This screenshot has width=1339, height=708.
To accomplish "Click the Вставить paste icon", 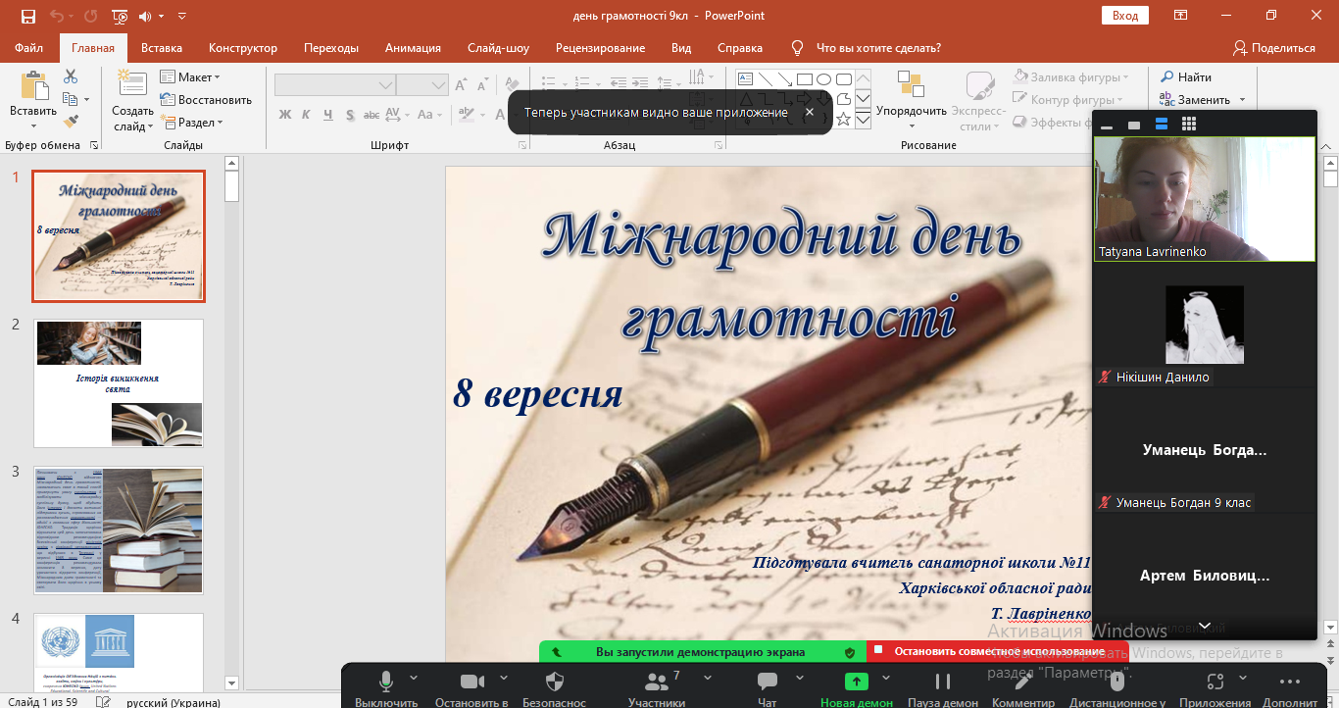I will [x=33, y=86].
